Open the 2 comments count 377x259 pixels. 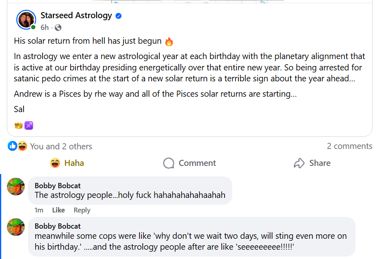(349, 146)
